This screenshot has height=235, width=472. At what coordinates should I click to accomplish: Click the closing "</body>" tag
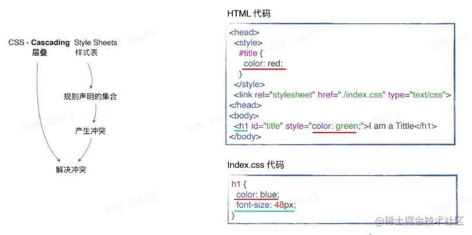[245, 136]
